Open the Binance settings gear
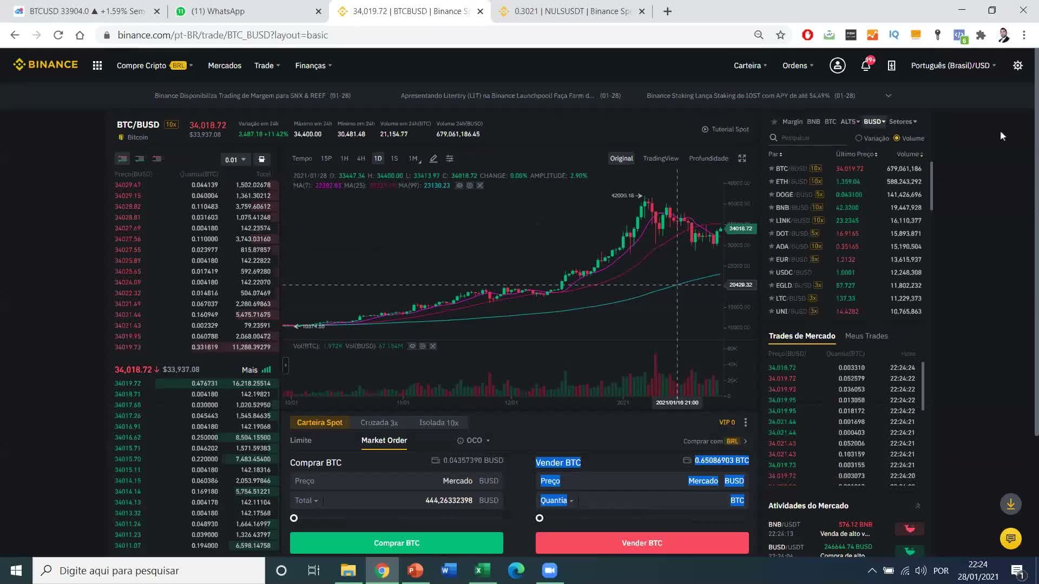The height and width of the screenshot is (584, 1039). point(1018,65)
